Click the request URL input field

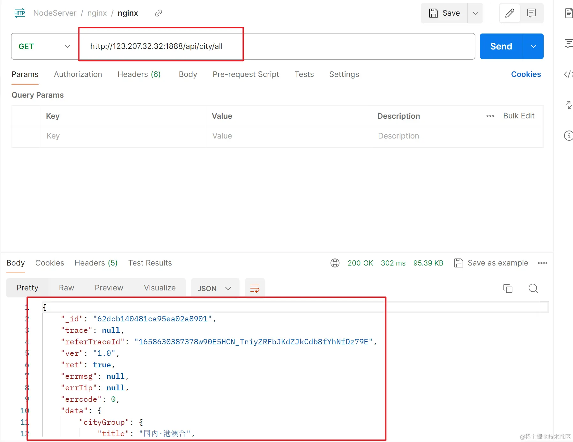tap(278, 46)
